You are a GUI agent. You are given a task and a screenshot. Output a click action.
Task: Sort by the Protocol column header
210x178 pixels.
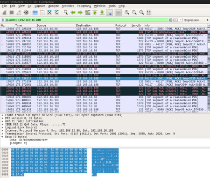123,25
